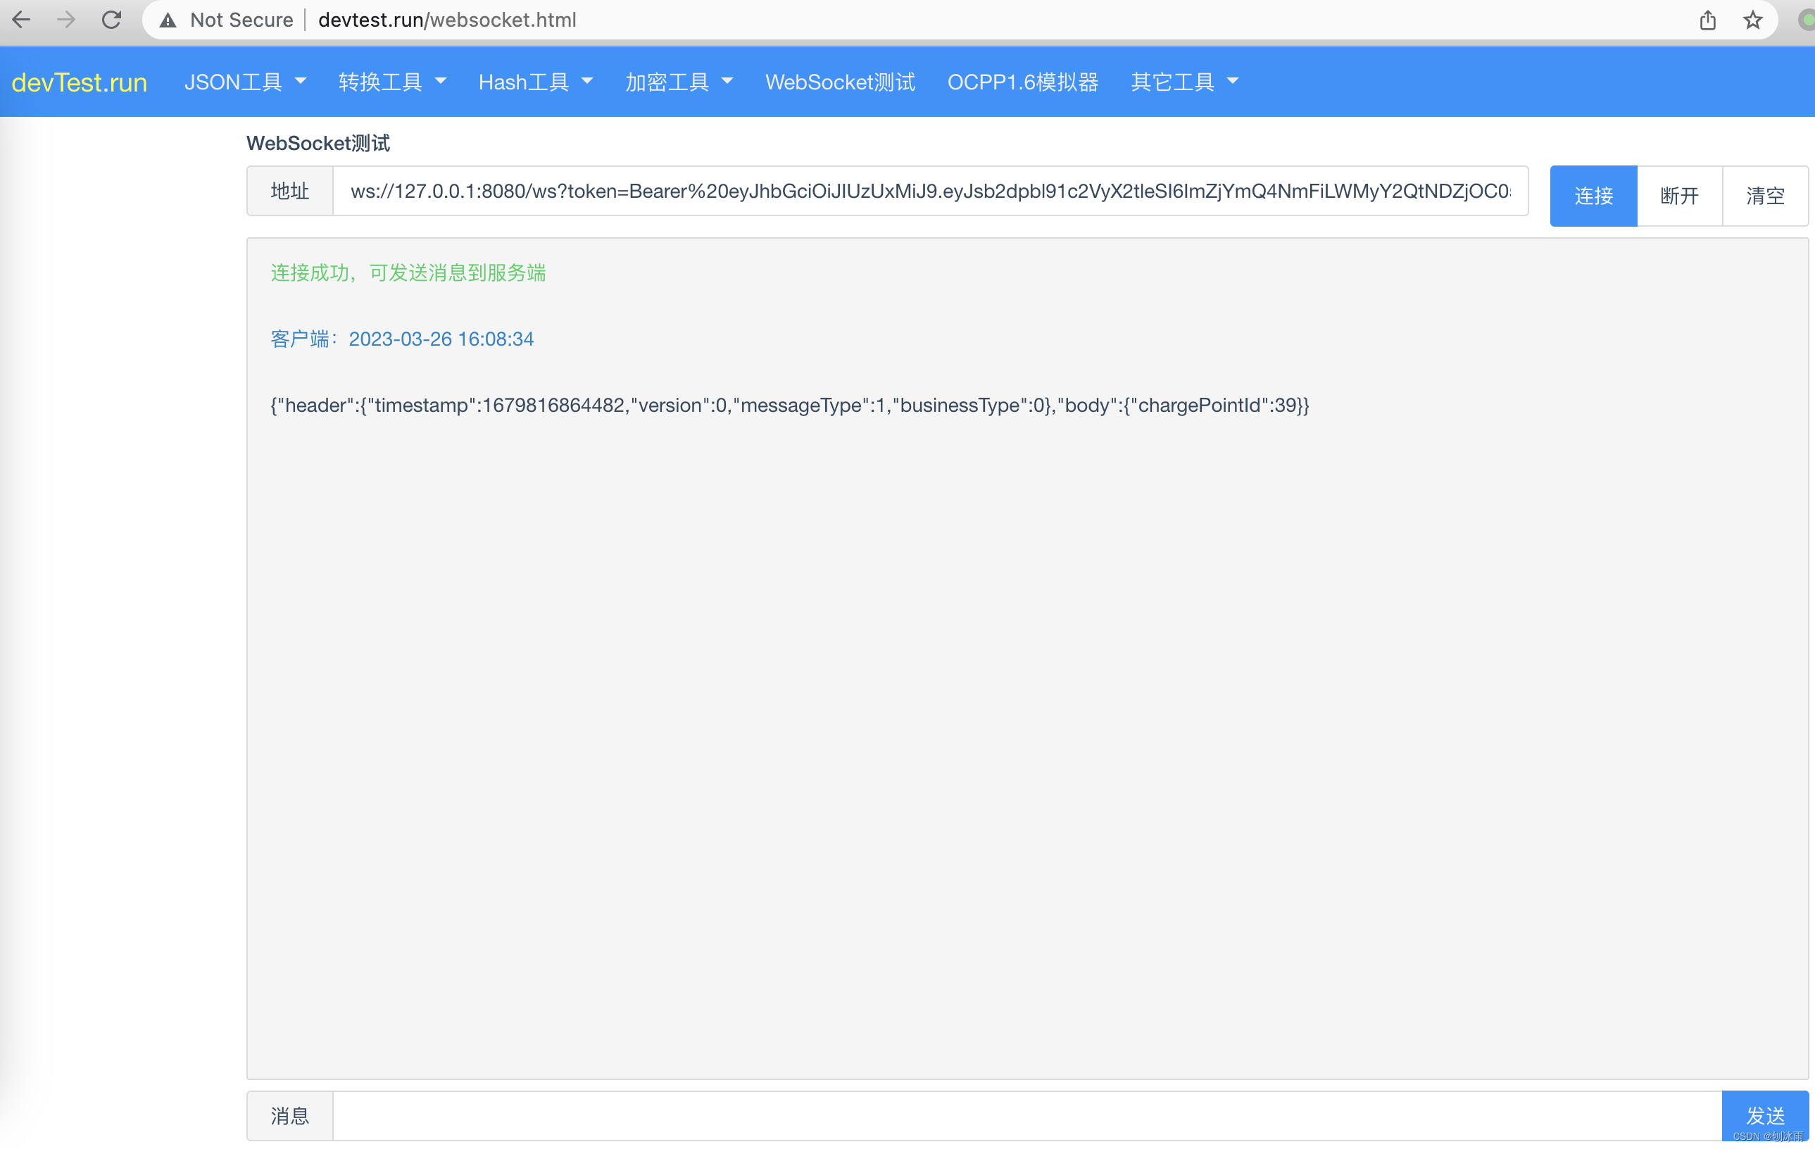This screenshot has width=1815, height=1149.
Task: Reload the page with refresh icon
Action: click(111, 20)
